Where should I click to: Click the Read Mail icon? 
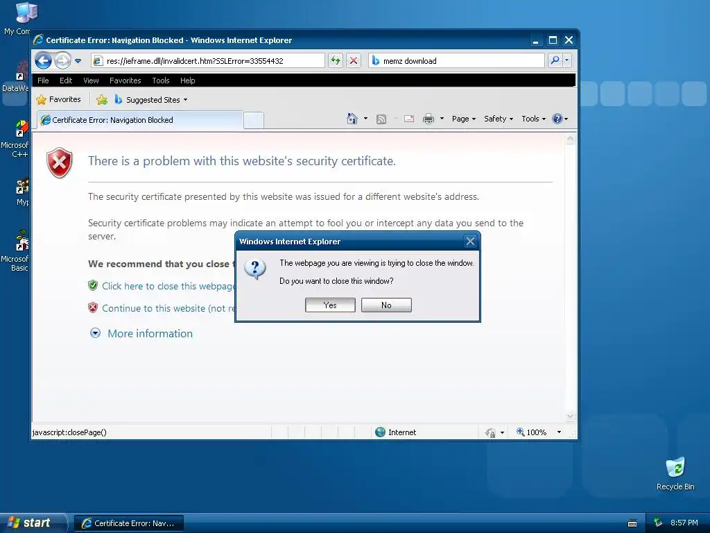tap(409, 119)
